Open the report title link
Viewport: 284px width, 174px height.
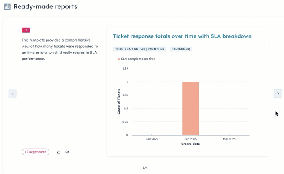tap(182, 36)
